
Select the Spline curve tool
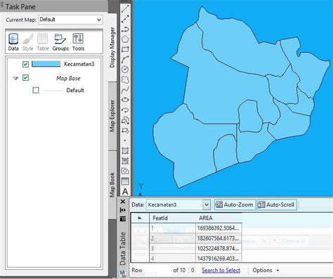pos(125,90)
